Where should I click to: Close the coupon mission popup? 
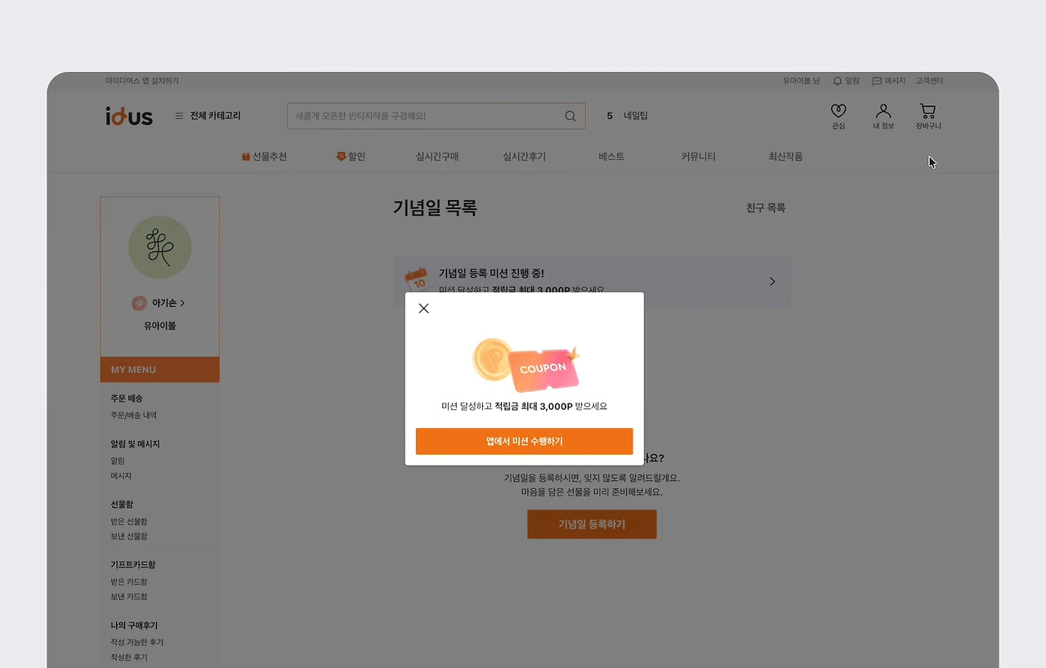click(423, 309)
